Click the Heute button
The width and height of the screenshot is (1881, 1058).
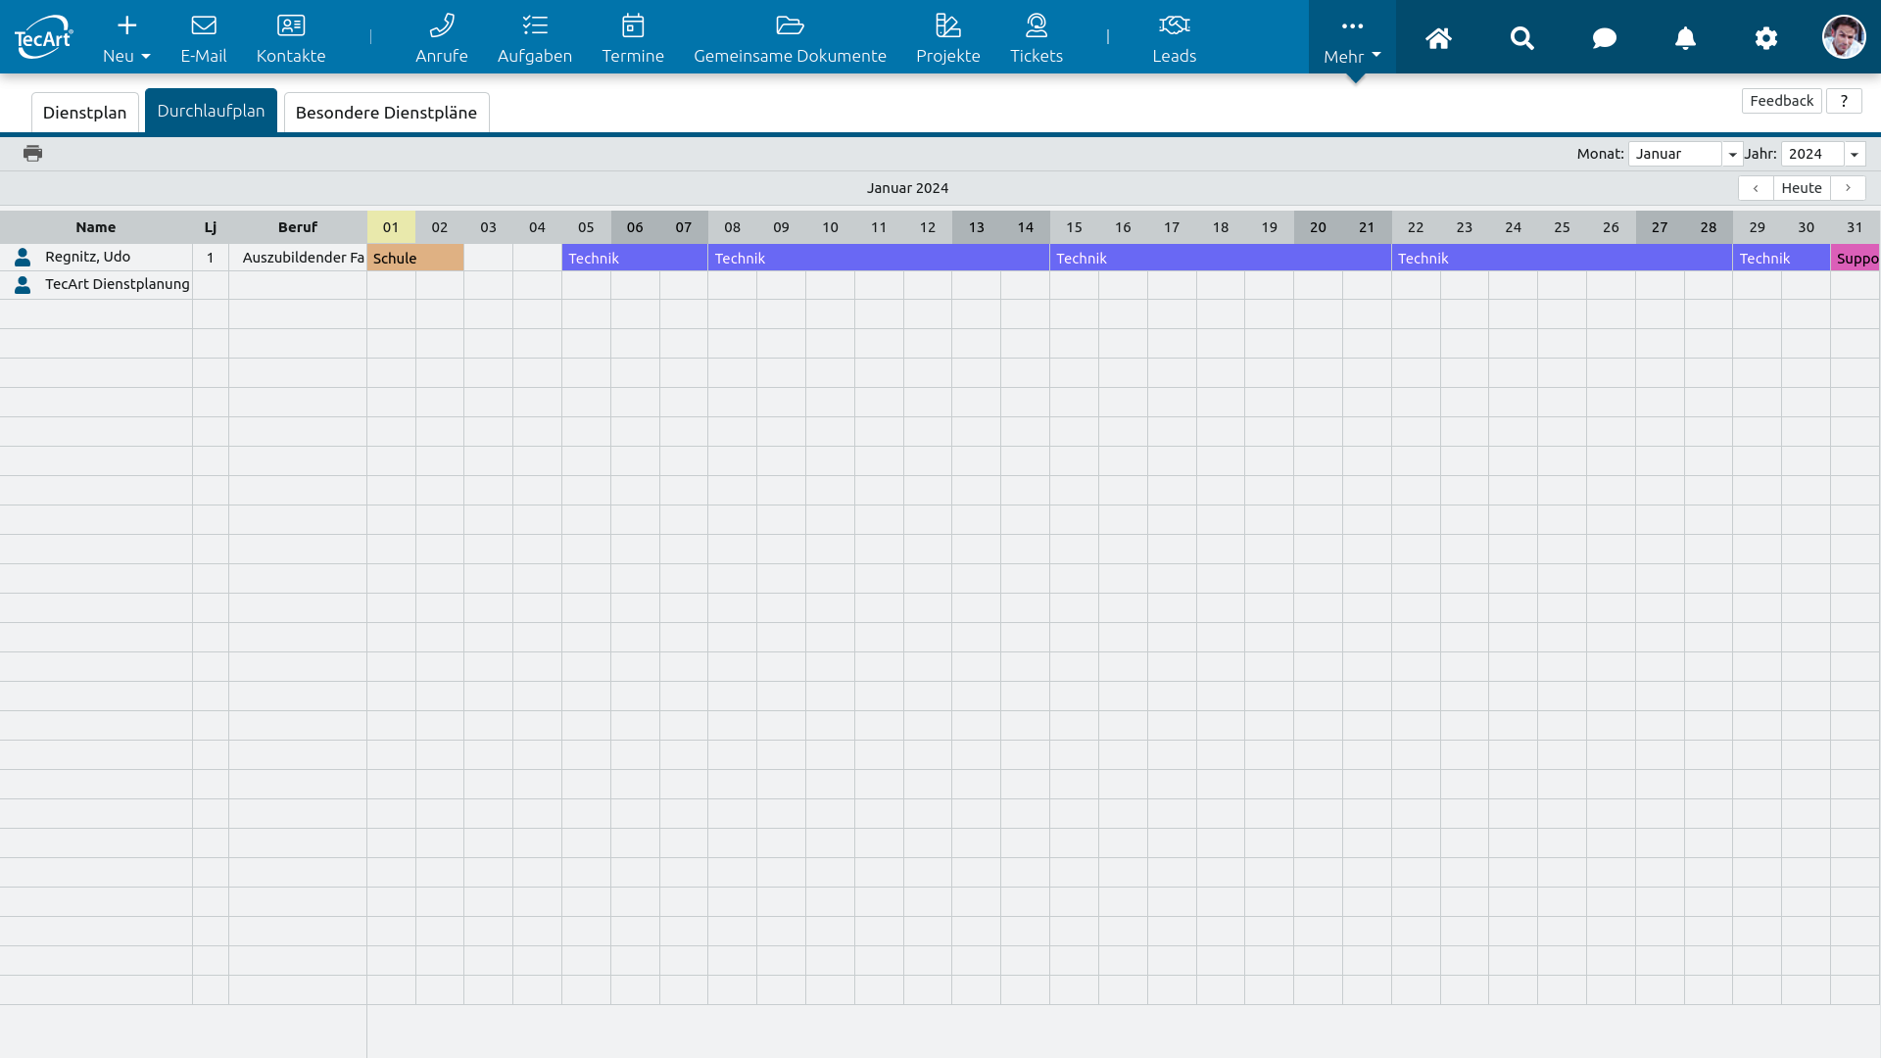[x=1801, y=188]
